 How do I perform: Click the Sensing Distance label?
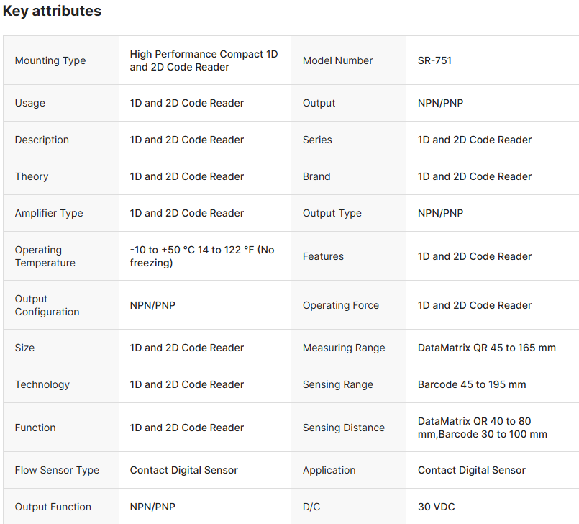pyautogui.click(x=344, y=428)
